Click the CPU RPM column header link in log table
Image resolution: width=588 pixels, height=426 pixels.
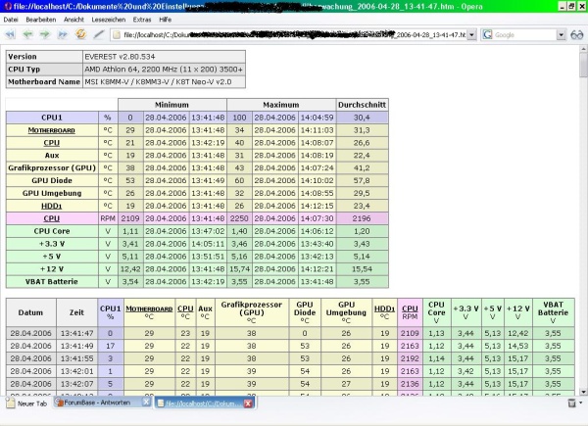[410, 308]
